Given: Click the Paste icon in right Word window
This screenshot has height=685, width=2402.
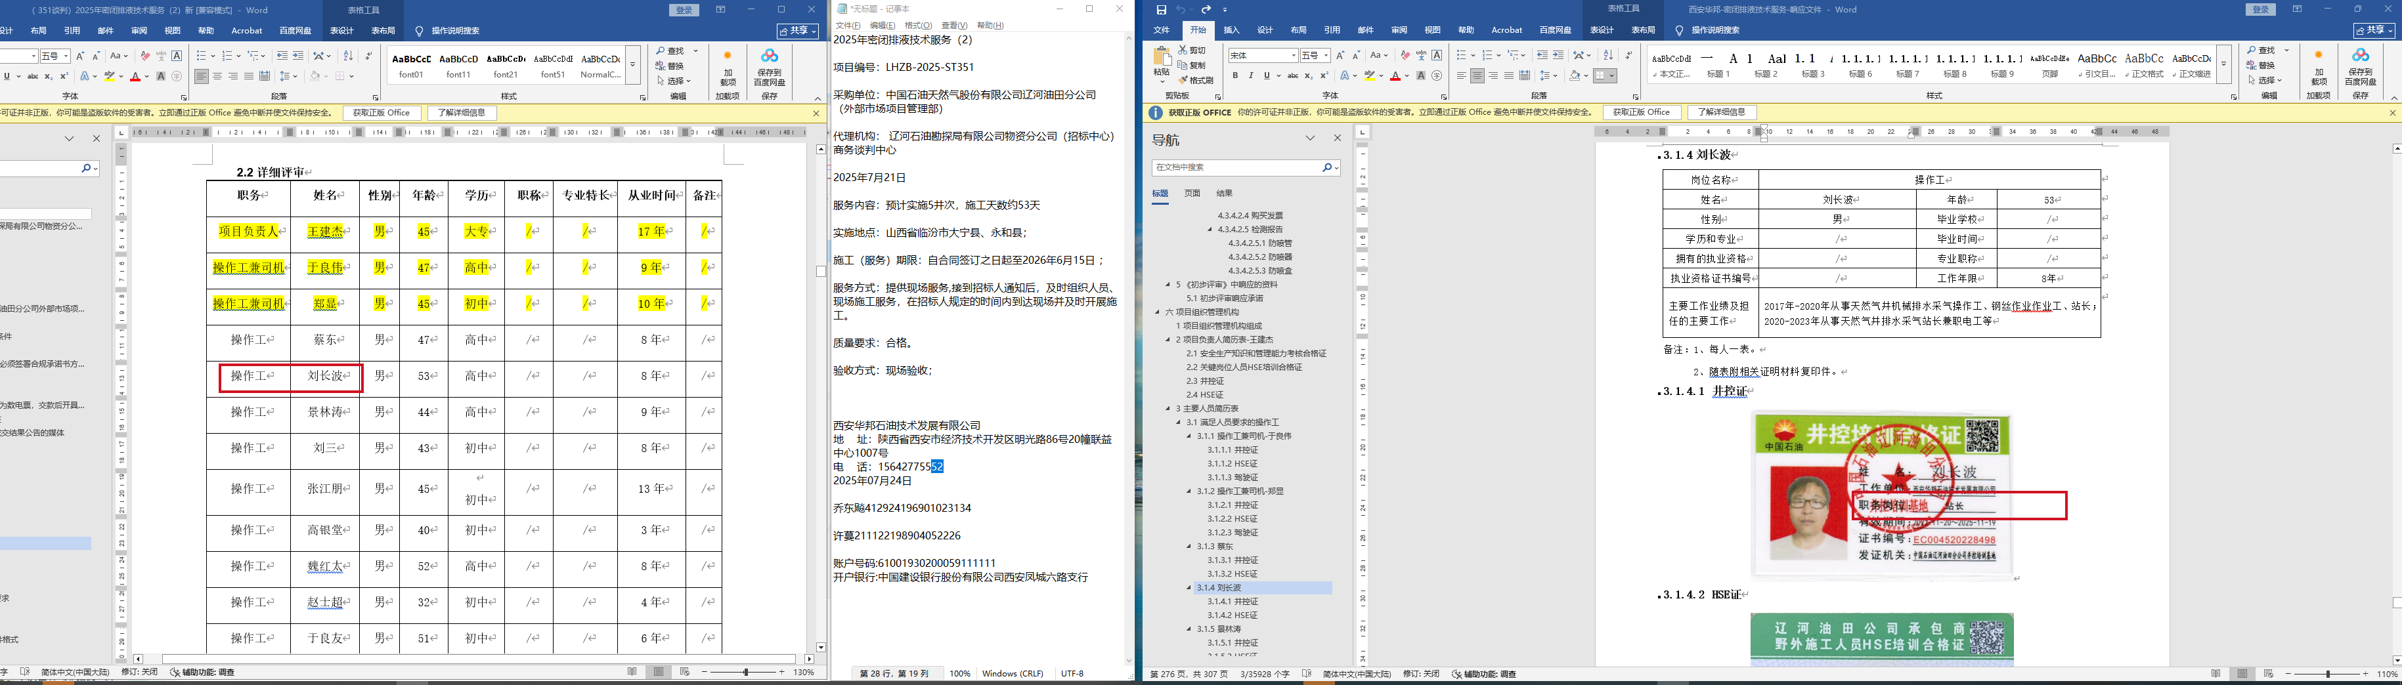Looking at the screenshot, I should click(1163, 57).
